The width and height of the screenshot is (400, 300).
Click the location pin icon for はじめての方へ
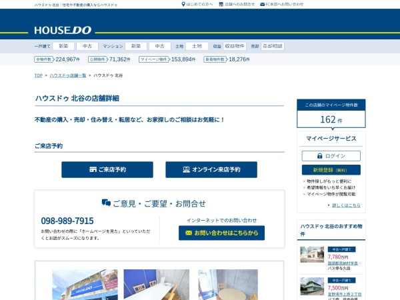coord(183,4)
